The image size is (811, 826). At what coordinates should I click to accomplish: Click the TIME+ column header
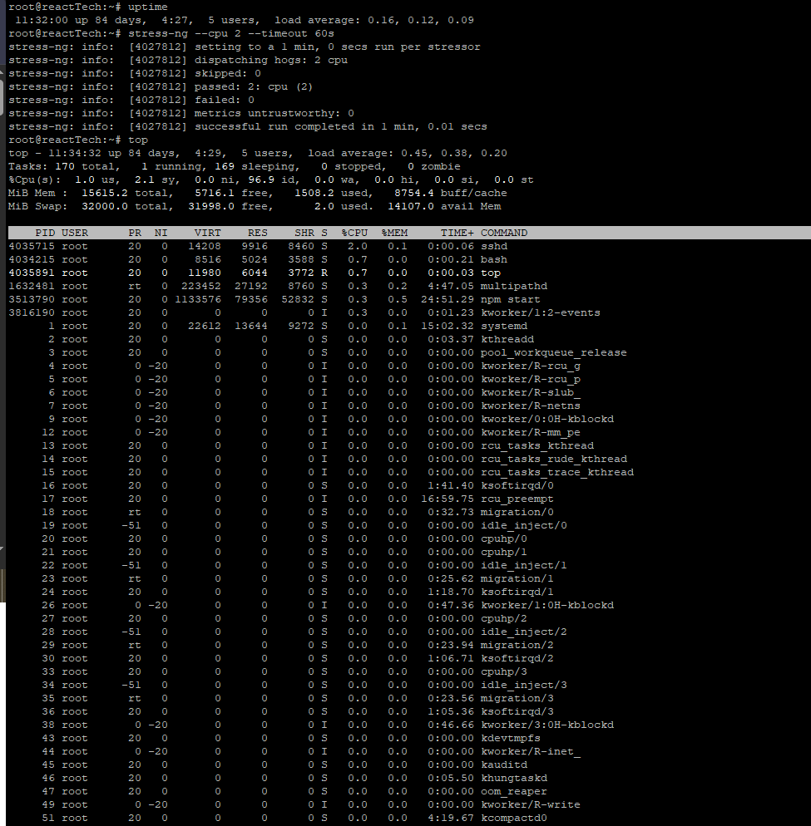tap(457, 233)
